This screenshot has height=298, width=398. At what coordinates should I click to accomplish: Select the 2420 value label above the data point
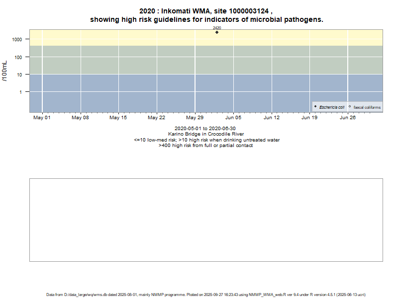pos(217,28)
